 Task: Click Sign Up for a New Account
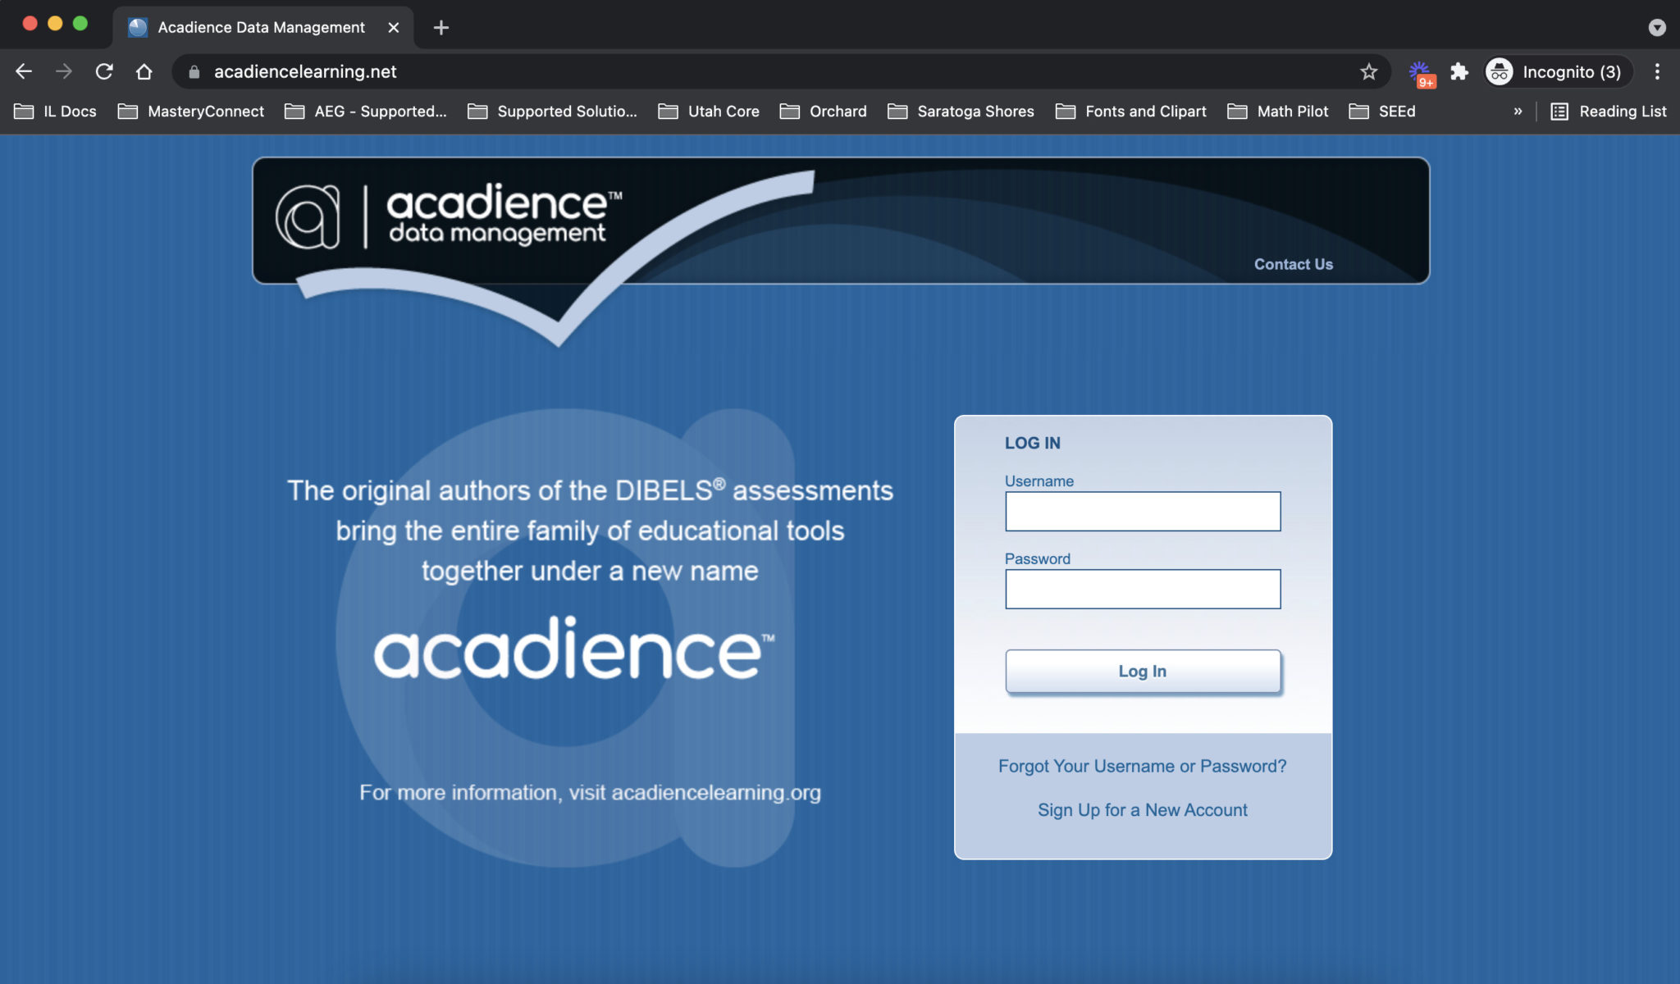[1142, 809]
